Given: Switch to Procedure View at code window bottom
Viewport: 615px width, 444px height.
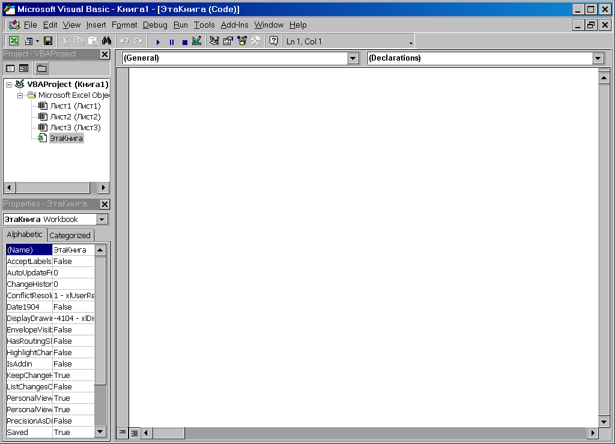Looking at the screenshot, I should (123, 433).
